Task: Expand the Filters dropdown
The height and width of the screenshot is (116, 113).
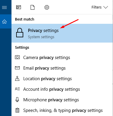Action: pyautogui.click(x=100, y=7)
